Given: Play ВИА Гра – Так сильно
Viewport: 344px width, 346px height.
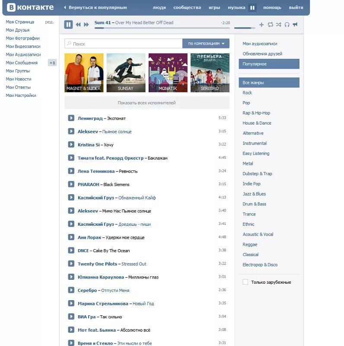Looking at the screenshot, I should click(71, 317).
